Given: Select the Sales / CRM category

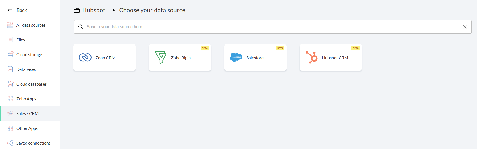Looking at the screenshot, I should 27,114.
